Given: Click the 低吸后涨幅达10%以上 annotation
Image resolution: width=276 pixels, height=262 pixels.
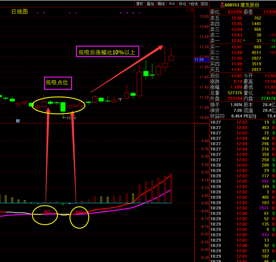Looking at the screenshot, I should [107, 51].
